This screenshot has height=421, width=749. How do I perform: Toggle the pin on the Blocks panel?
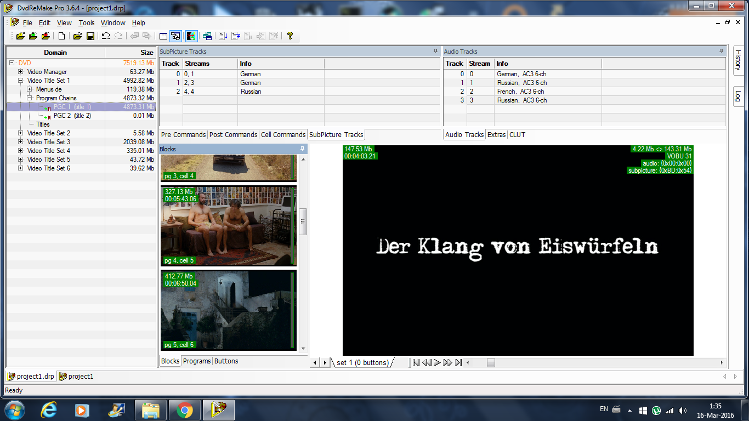[302, 149]
